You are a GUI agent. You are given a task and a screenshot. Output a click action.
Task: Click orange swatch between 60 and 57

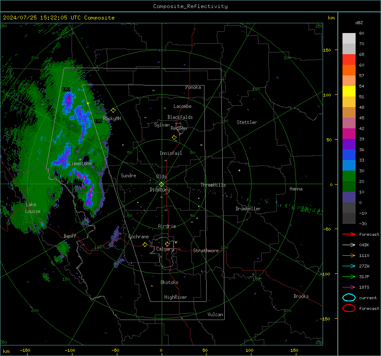click(349, 70)
